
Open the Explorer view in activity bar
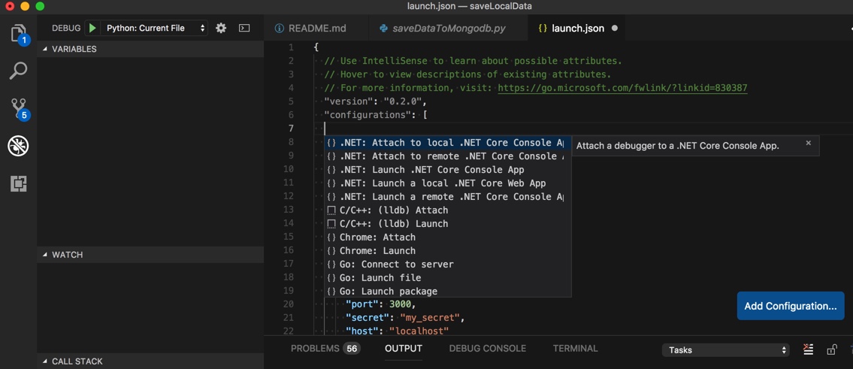click(x=18, y=34)
